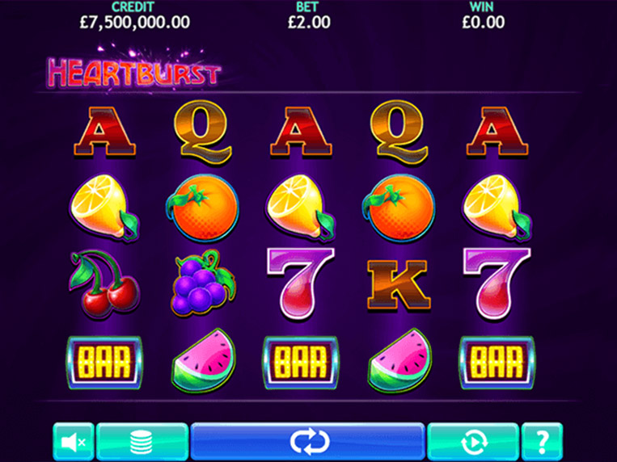Image resolution: width=617 pixels, height=462 pixels.
Task: Spin the reels with the blue button
Action: tap(308, 442)
